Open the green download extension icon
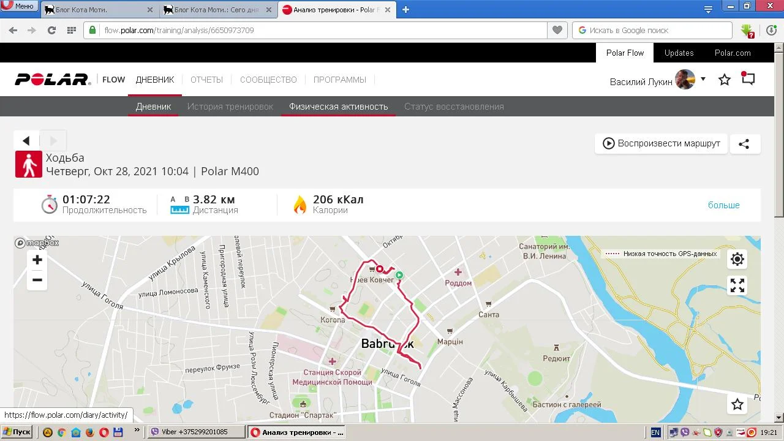The height and width of the screenshot is (441, 784). point(747,30)
